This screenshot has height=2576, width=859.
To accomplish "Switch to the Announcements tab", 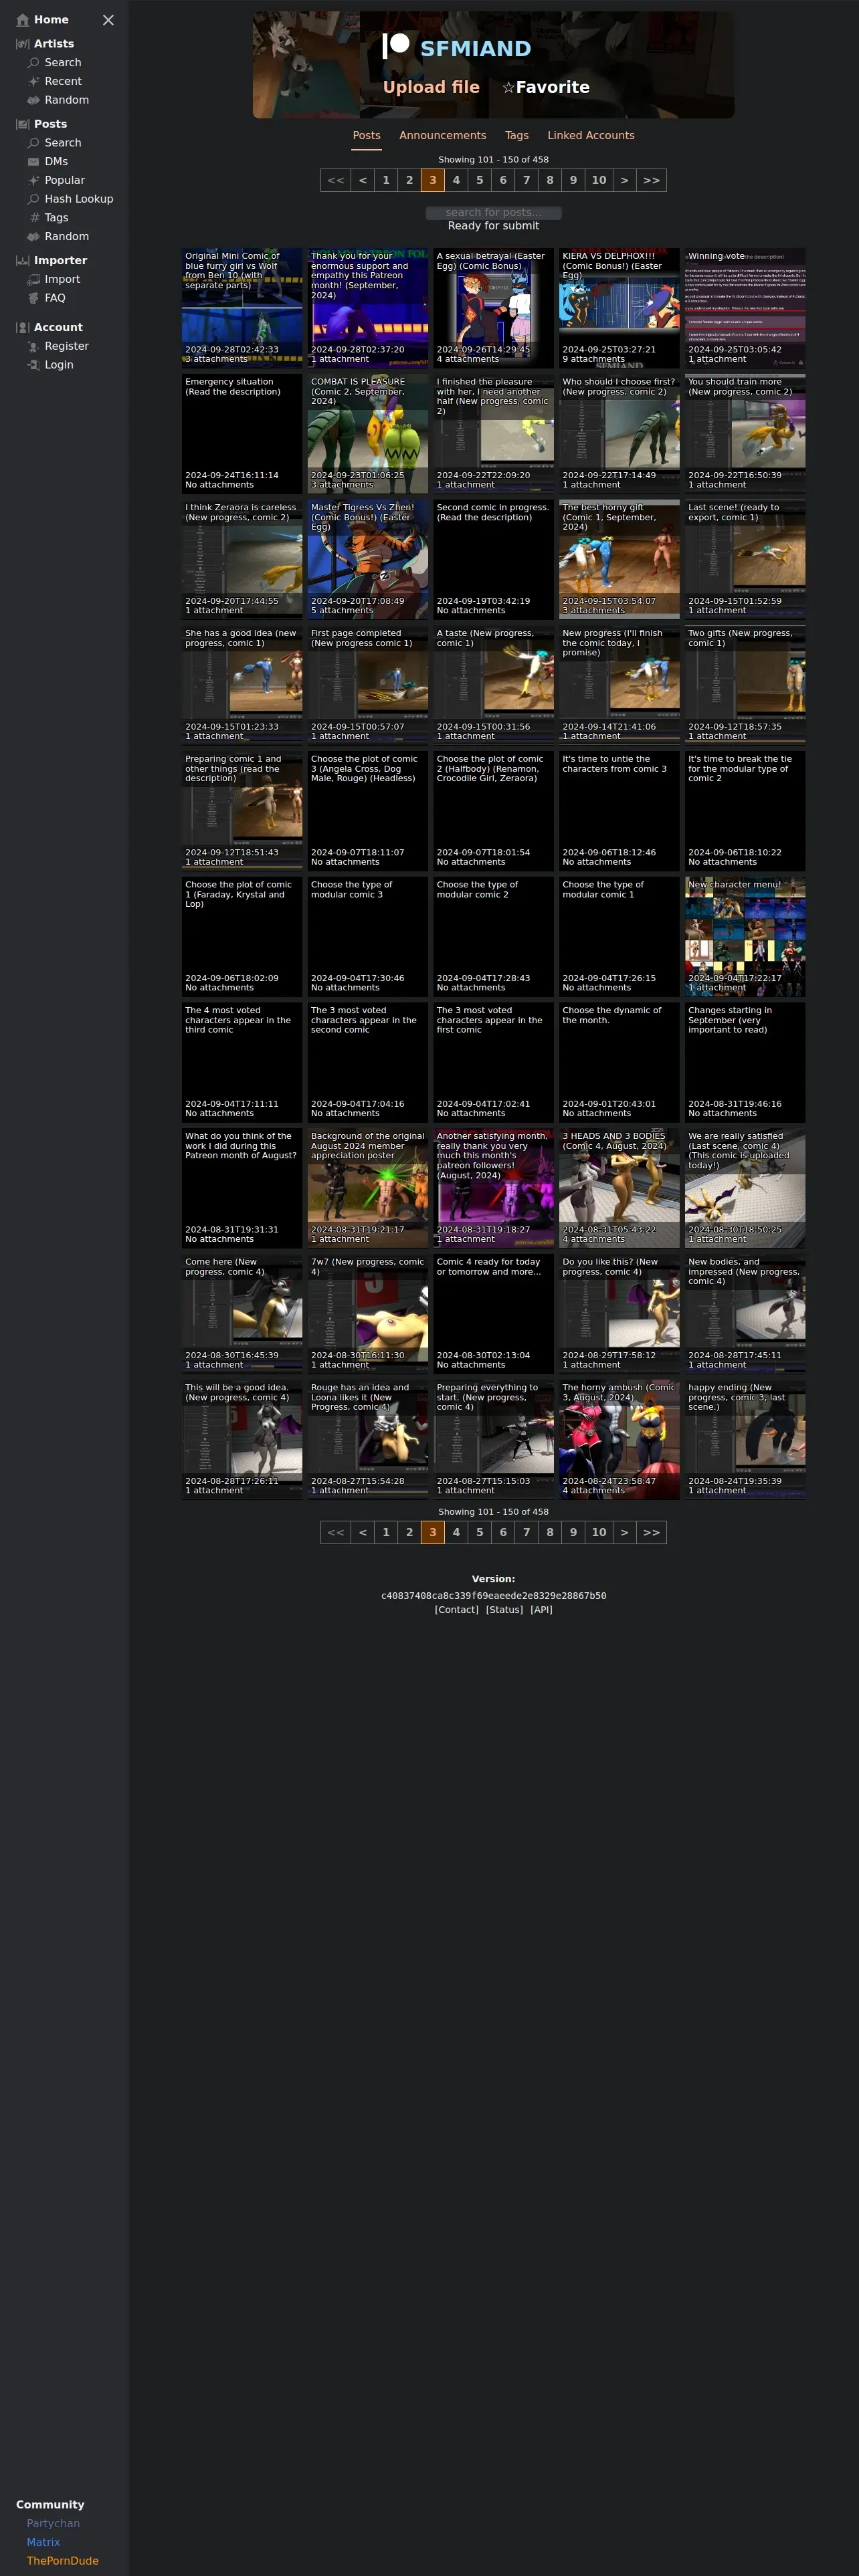I will pyautogui.click(x=442, y=136).
